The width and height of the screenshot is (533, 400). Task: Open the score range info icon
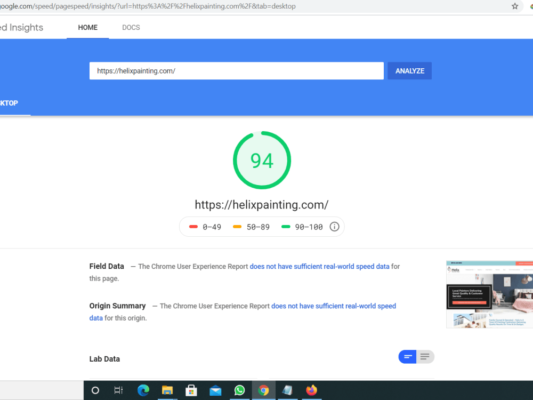[x=334, y=227]
